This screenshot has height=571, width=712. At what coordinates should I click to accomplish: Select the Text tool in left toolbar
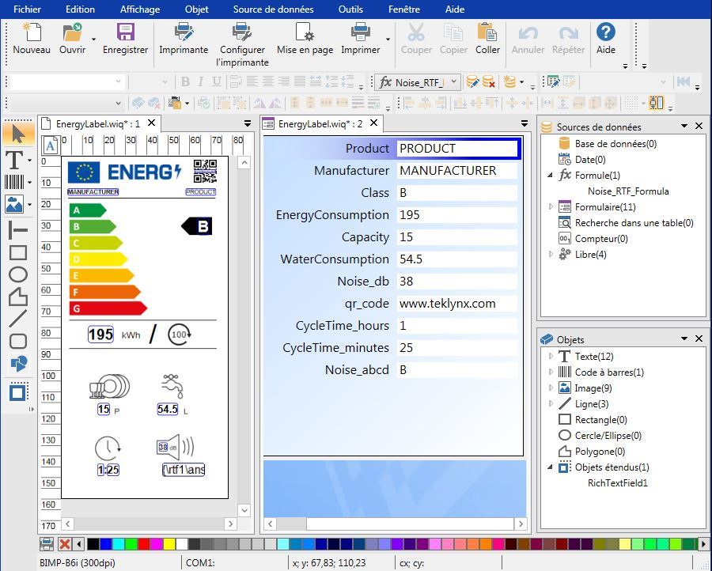[x=14, y=160]
